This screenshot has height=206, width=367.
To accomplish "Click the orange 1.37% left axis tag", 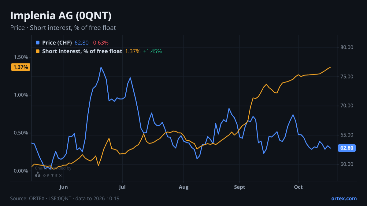I will click(21, 67).
